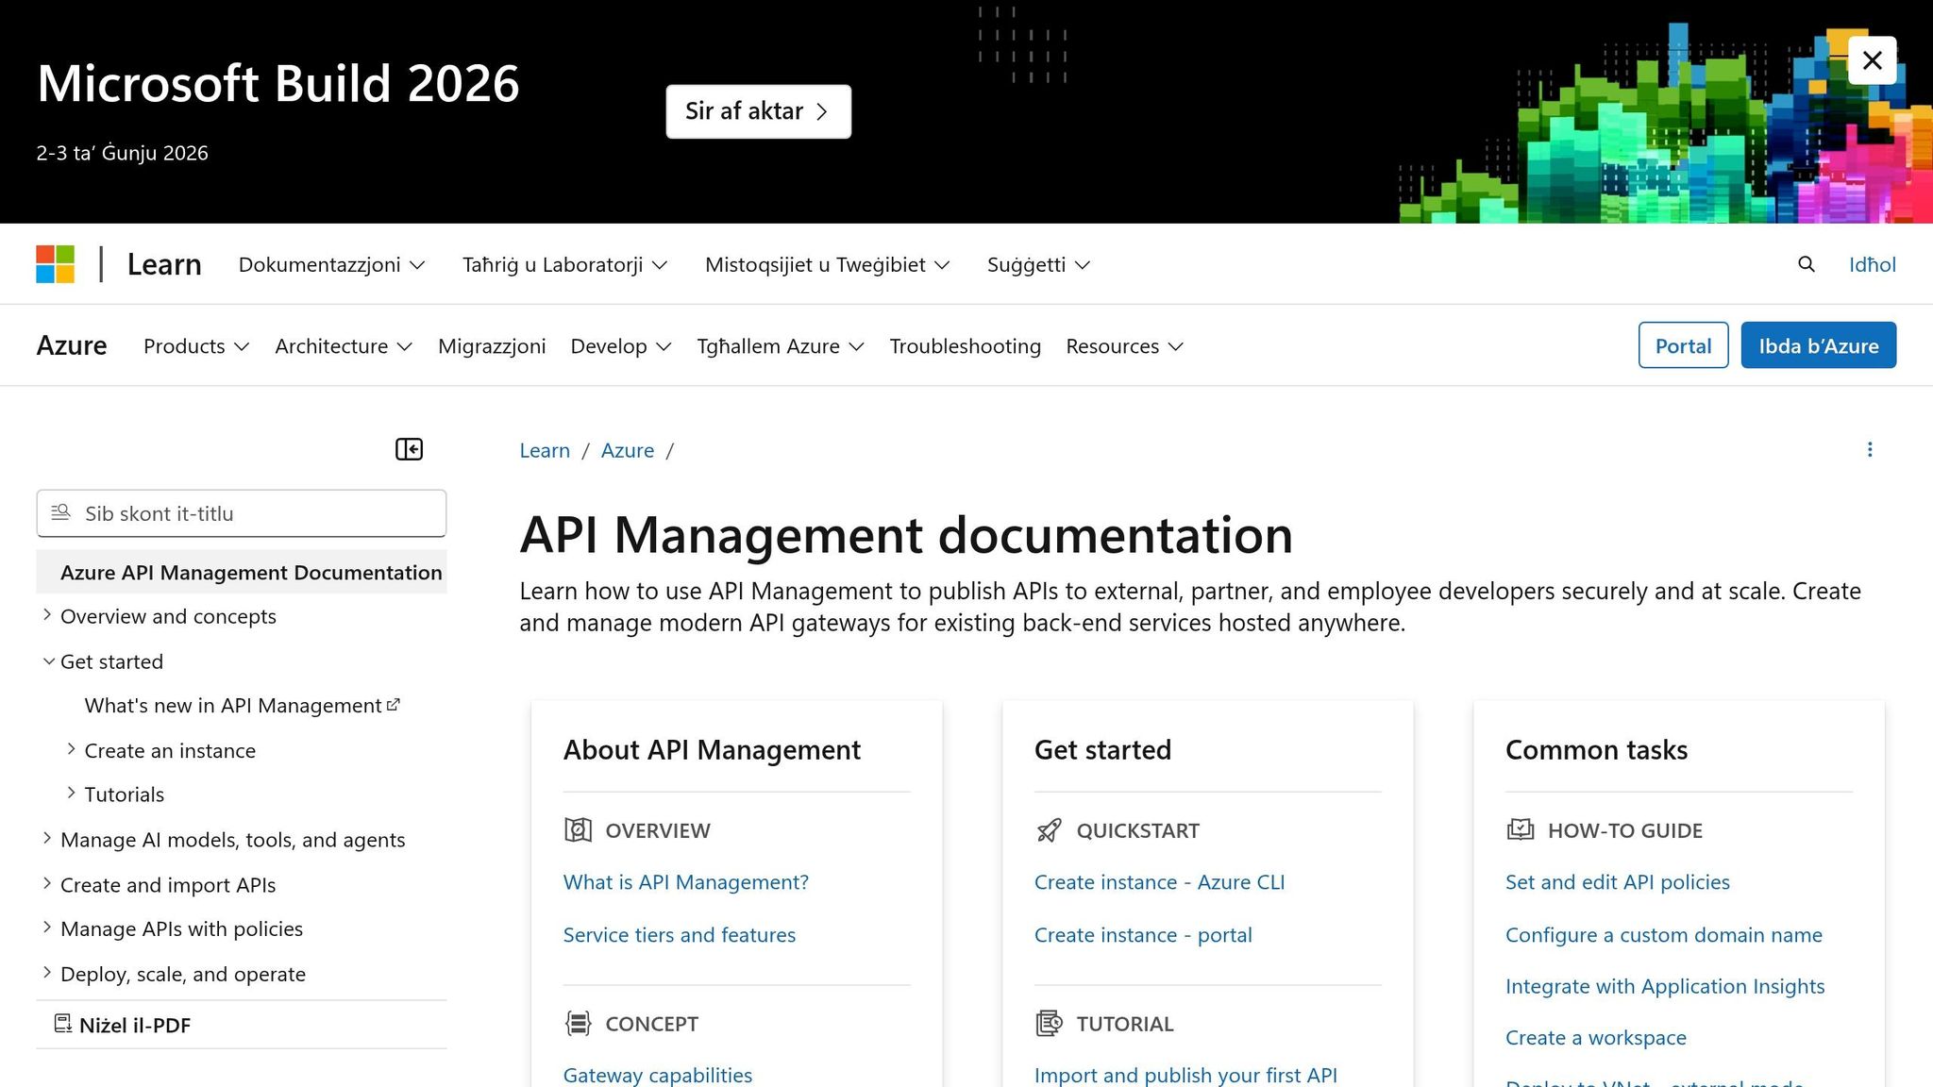Click the Sib skont it-titlu search field
The height and width of the screenshot is (1087, 1933).
point(241,513)
